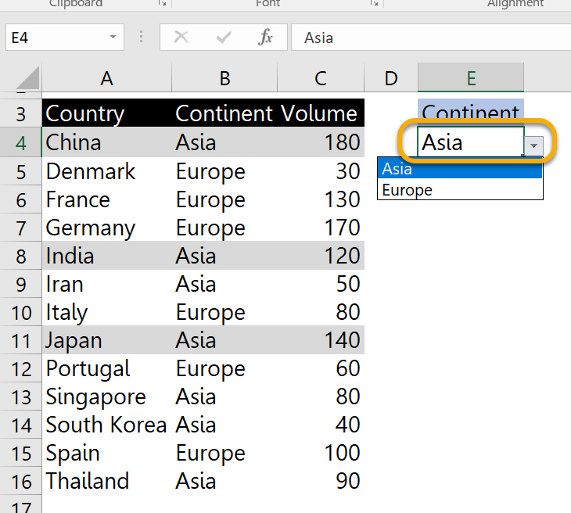Click the Asia cell in Thailand's row
Viewport: 571px width, 513px height.
pos(224,481)
